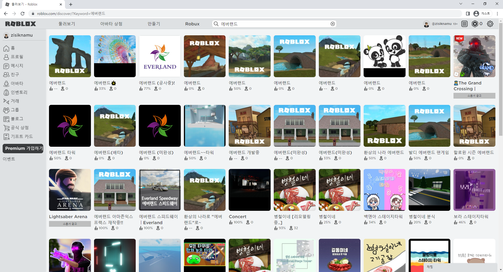503x272 pixels.
Task: Open the 아바타 상점 nav tab
Action: click(x=111, y=24)
